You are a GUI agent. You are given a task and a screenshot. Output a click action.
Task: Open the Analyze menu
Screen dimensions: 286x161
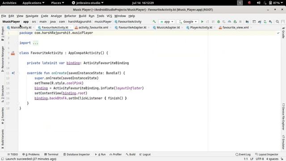coord(56,16)
